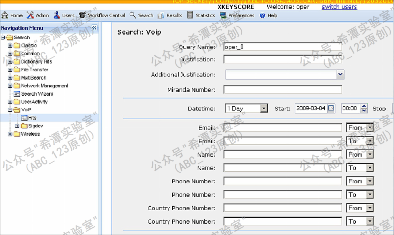The width and height of the screenshot is (394, 235).
Task: Click the File Transfer folder icon
Action: coord(17,69)
